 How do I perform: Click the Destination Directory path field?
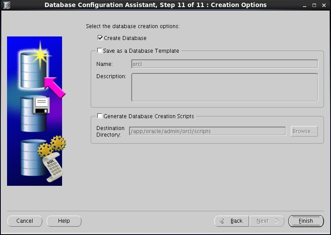point(207,131)
